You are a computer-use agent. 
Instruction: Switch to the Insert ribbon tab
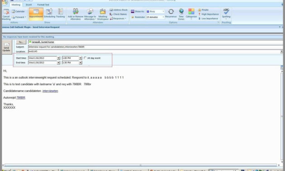pos(28,4)
